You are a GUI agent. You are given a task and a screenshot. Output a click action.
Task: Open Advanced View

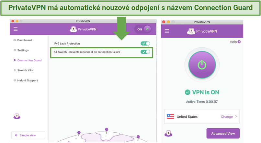223,134
